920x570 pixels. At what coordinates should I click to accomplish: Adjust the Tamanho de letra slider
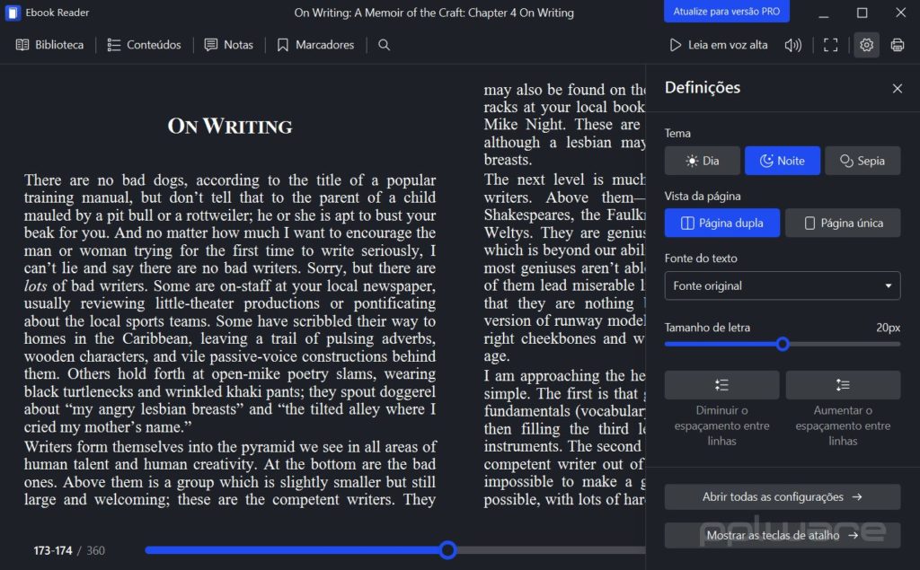783,343
